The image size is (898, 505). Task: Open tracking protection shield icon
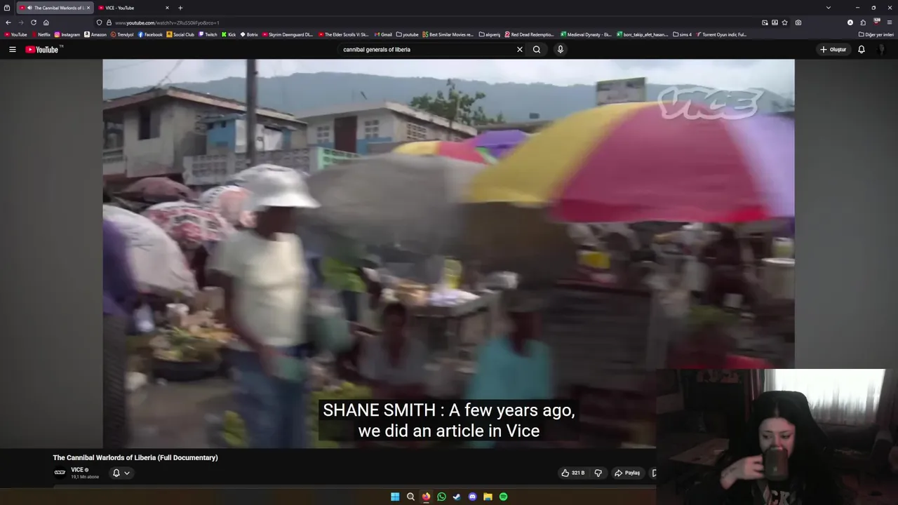tap(99, 22)
